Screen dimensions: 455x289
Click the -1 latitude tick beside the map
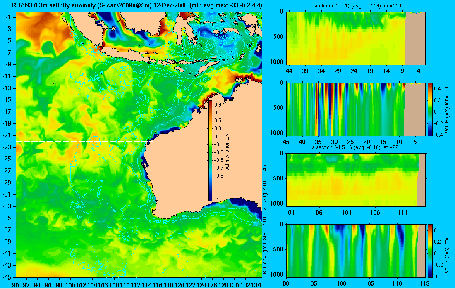[x=7, y=17]
